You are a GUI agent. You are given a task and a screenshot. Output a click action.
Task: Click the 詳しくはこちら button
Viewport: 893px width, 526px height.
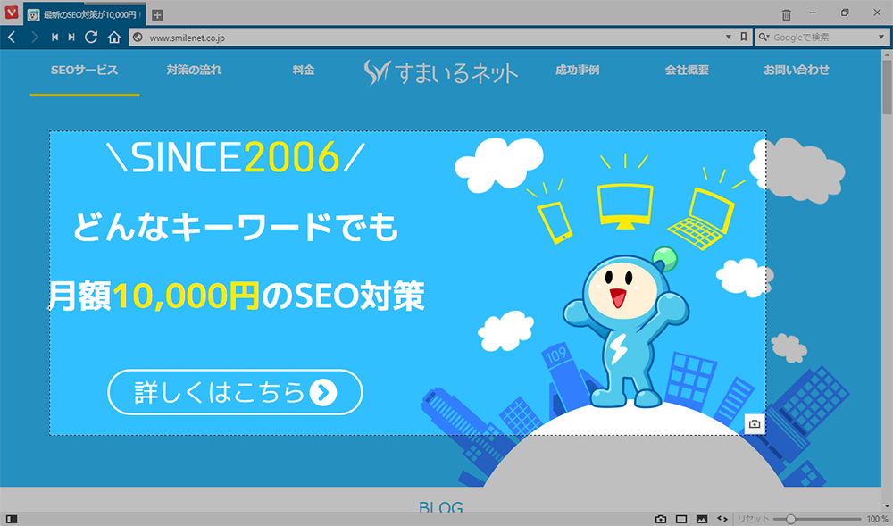[235, 392]
